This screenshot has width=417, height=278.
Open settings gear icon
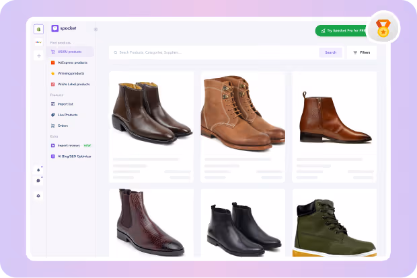38,195
